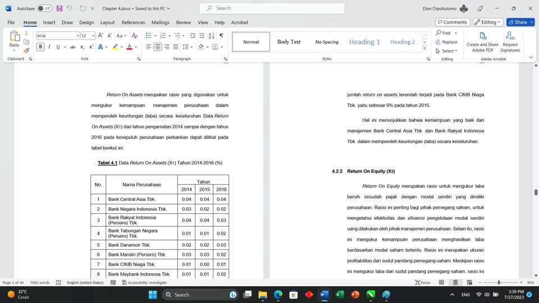Open Microsoft Edge from the taskbar

(x=278, y=295)
